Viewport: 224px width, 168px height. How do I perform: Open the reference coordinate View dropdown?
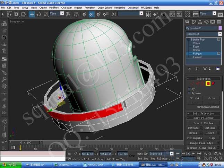(62, 14)
